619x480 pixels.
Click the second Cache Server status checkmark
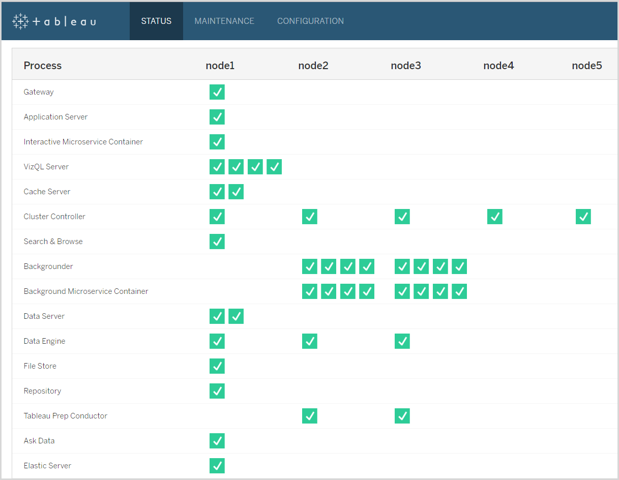tap(236, 192)
